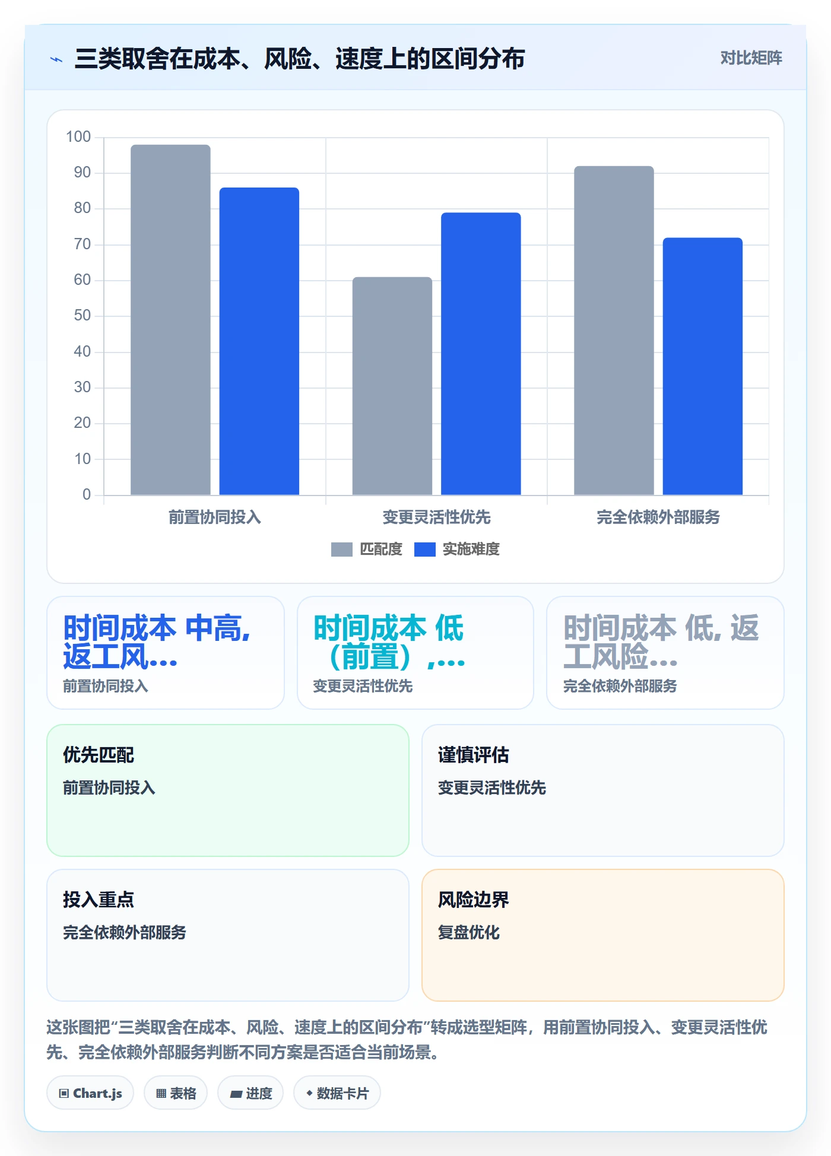Click the blue 实施难度 bar for 前置协同投入
Viewport: 831px width, 1156px height.
259,341
